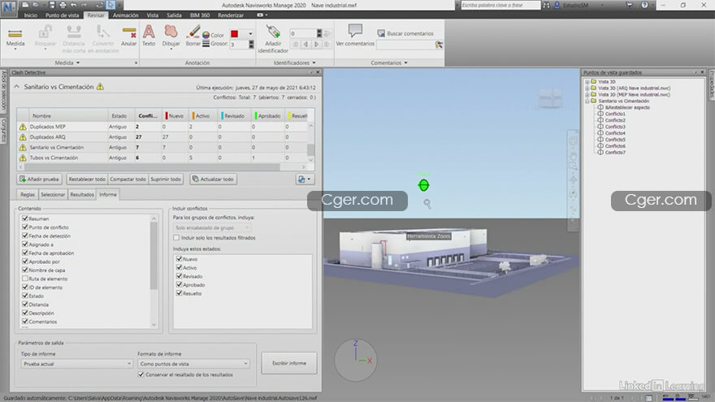Click the Distancia más corta tool
The height and width of the screenshot is (402, 715).
[73, 38]
